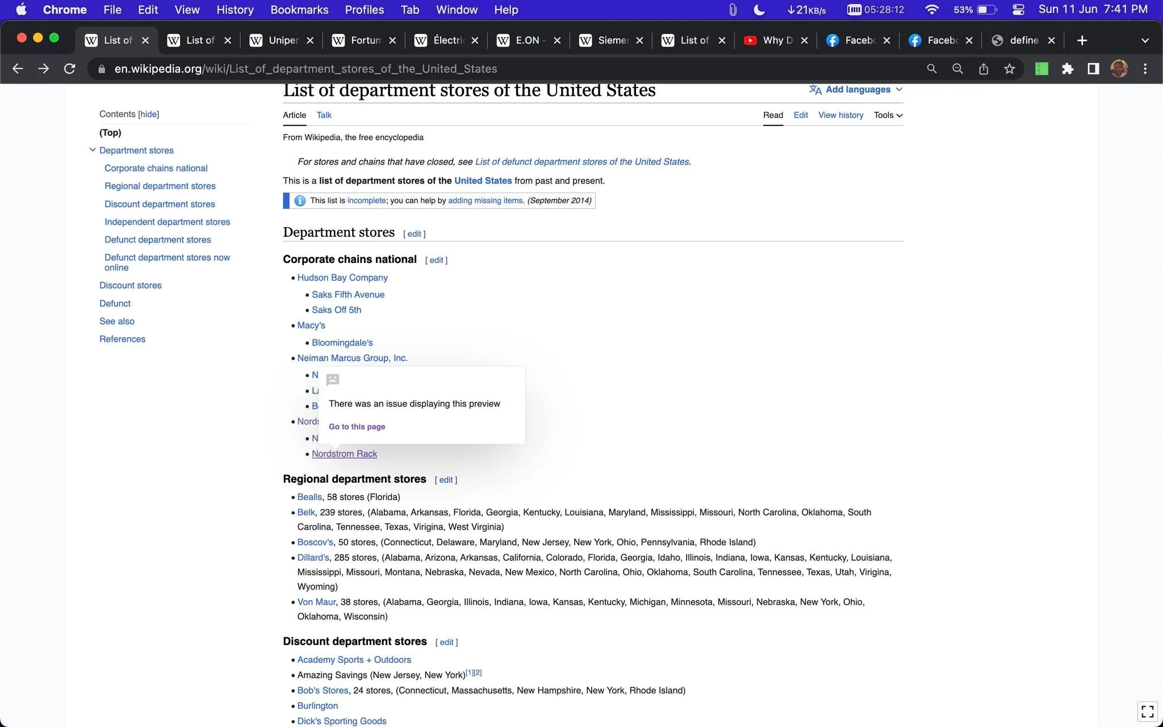Expand the Tools dropdown
1163x727 pixels.
(x=888, y=115)
